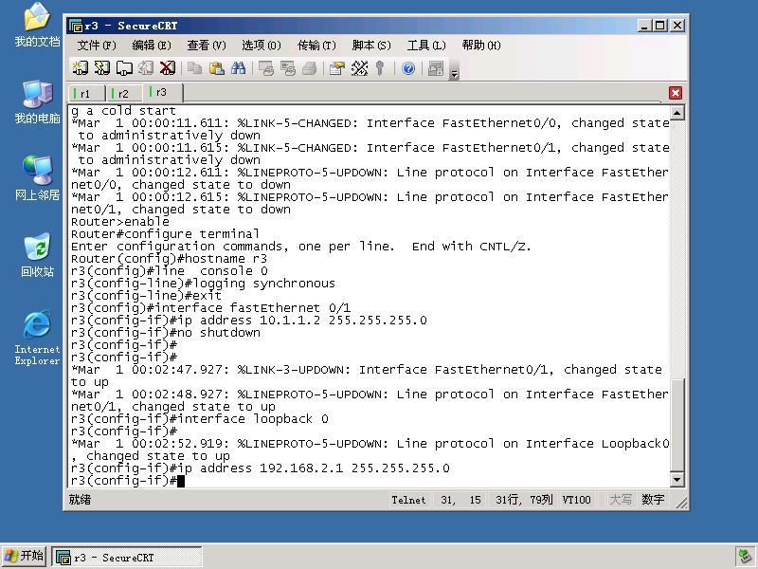Click terminal scrollbar down arrow
Screen dimensions: 758x569
677,480
